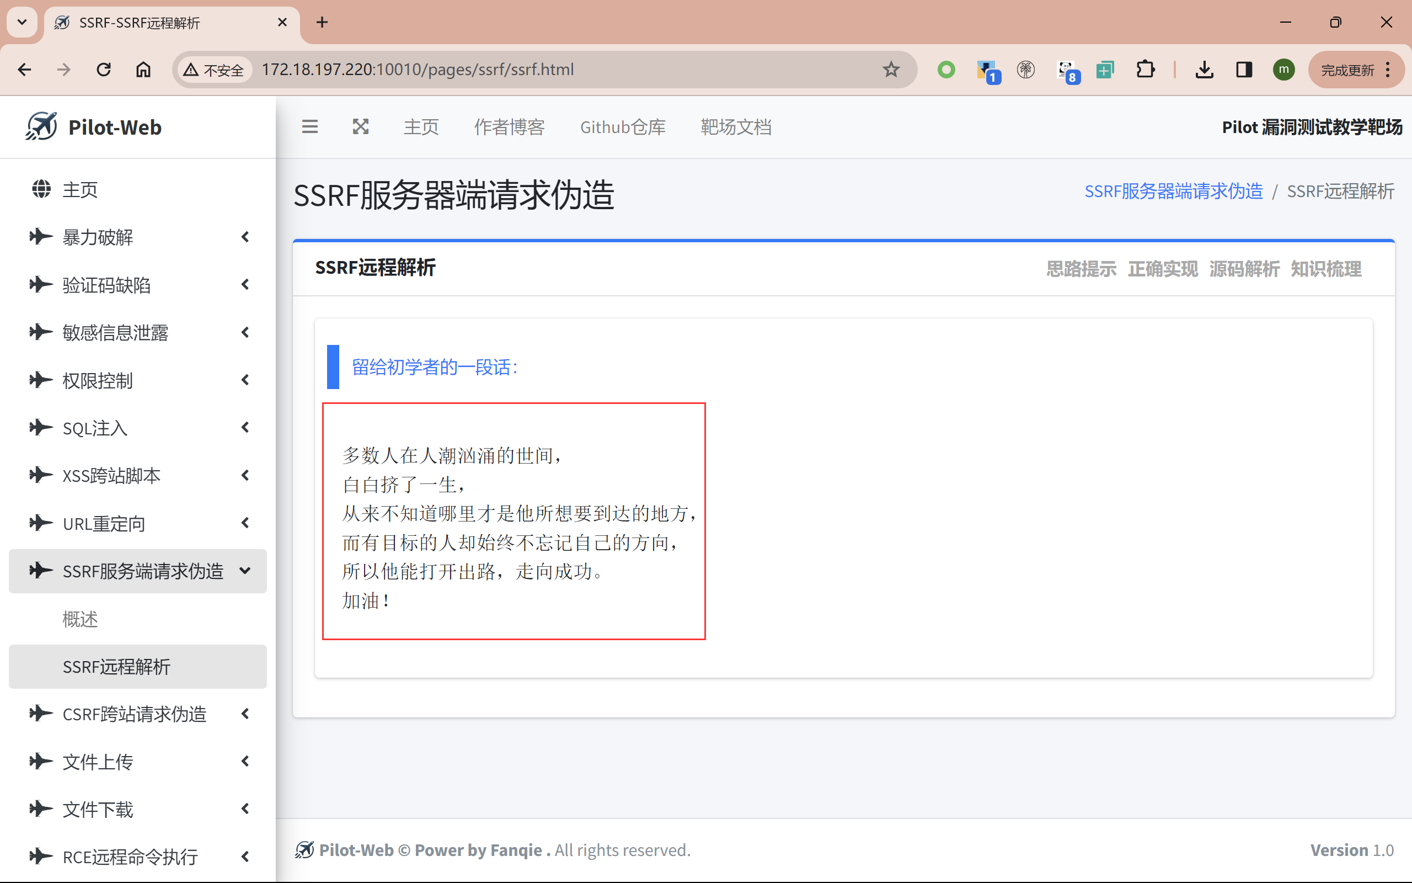The width and height of the screenshot is (1412, 883).
Task: Open the 作者博客 navigation link
Action: 510,127
